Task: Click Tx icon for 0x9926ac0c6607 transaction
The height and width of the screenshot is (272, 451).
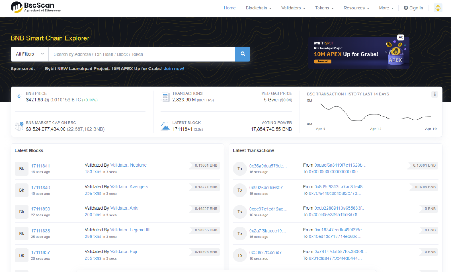Action: point(240,191)
